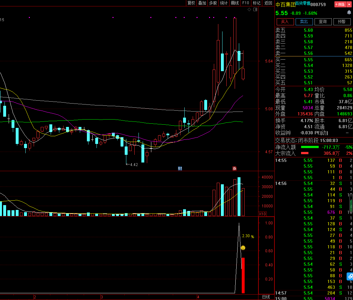Viewport: 353px width, 300px height.
Task: Click the 标记 mark toolbar item
Action: (256, 3)
